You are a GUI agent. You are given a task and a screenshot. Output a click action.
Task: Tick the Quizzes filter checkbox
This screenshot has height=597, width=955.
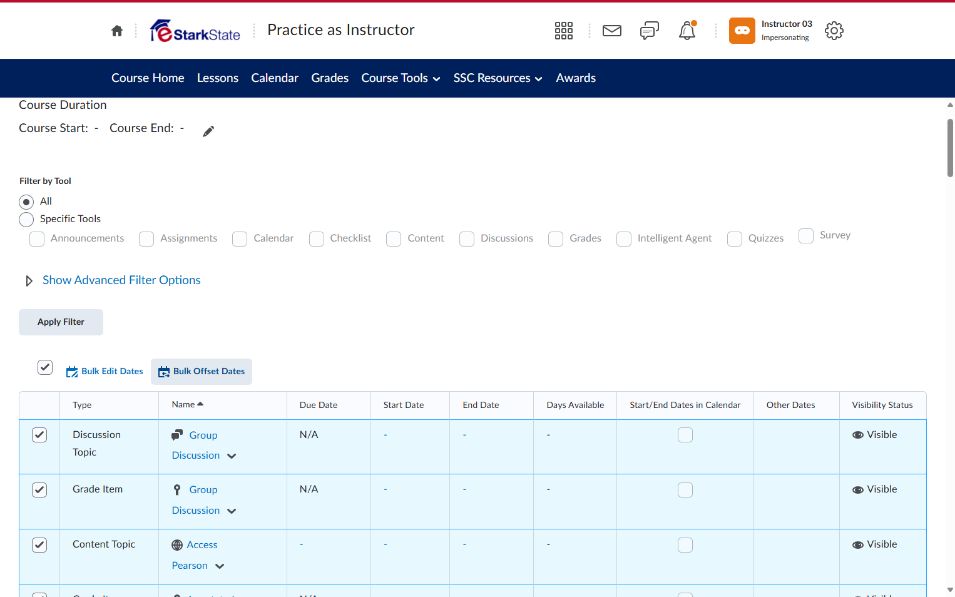(735, 239)
